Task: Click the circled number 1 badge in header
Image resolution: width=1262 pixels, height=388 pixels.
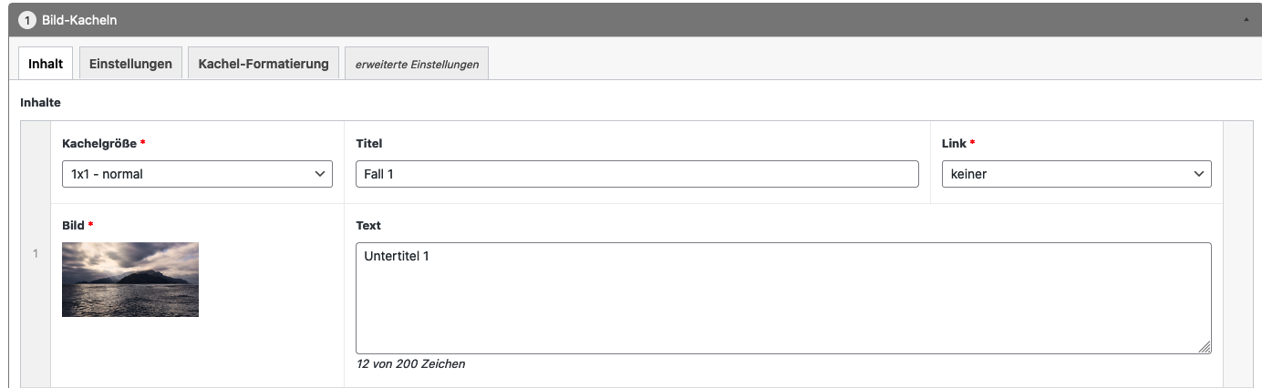Action: pos(27,19)
